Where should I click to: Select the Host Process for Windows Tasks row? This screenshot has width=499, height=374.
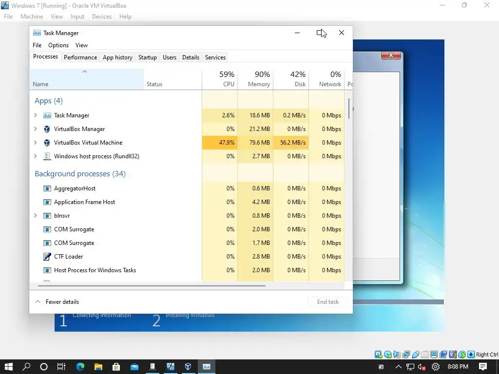[187, 270]
